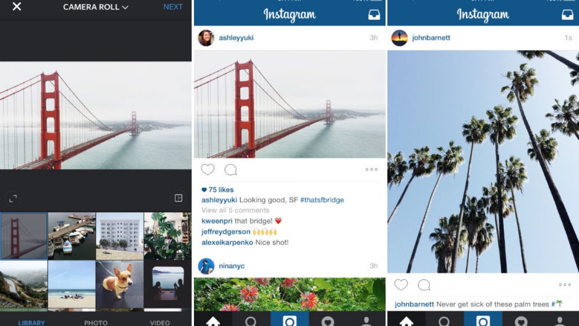Switch to the Photo tab

[x=96, y=323]
